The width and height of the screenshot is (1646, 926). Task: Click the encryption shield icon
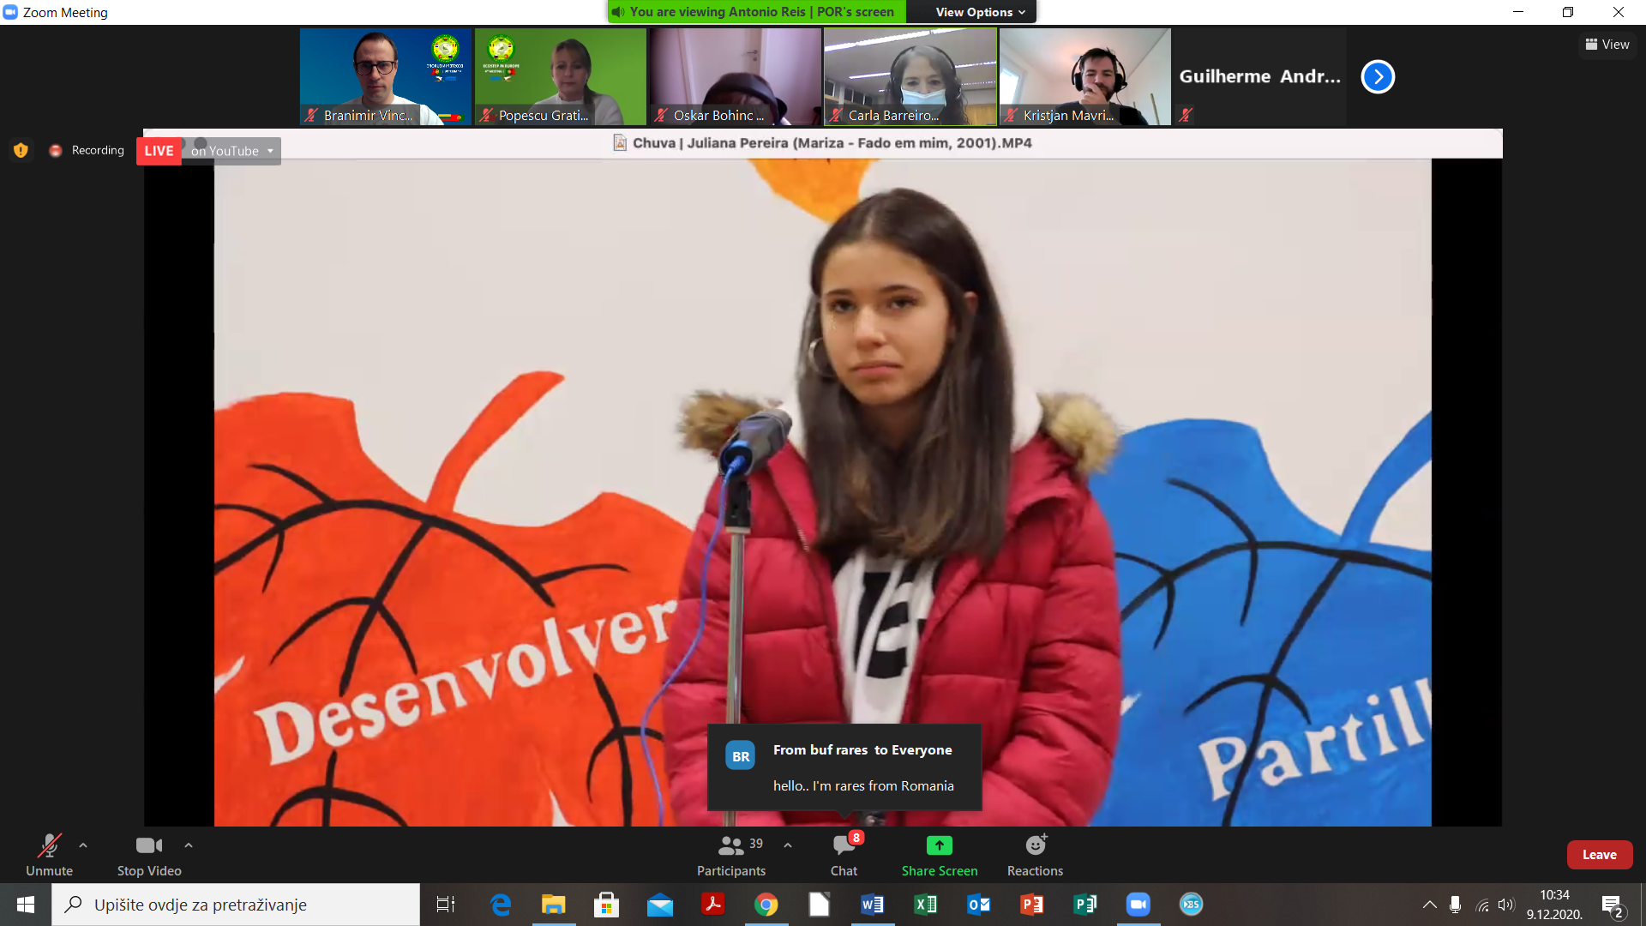pyautogui.click(x=21, y=151)
